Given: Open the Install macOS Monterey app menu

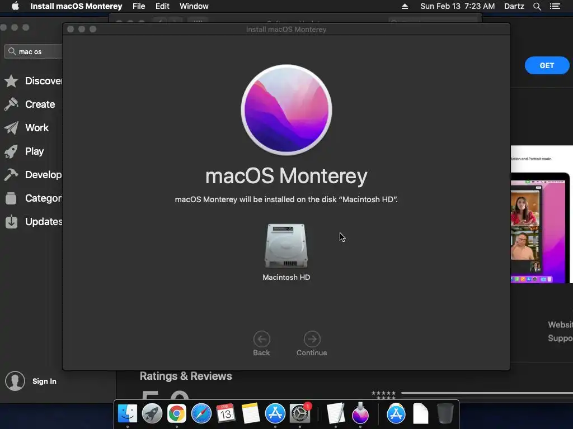Looking at the screenshot, I should tap(76, 6).
